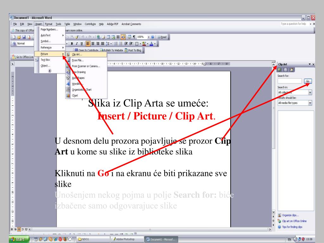Screen dimensions: 324x243
Task: Click the Styles and Formatting icon
Action: pyautogui.click(x=14, y=44)
